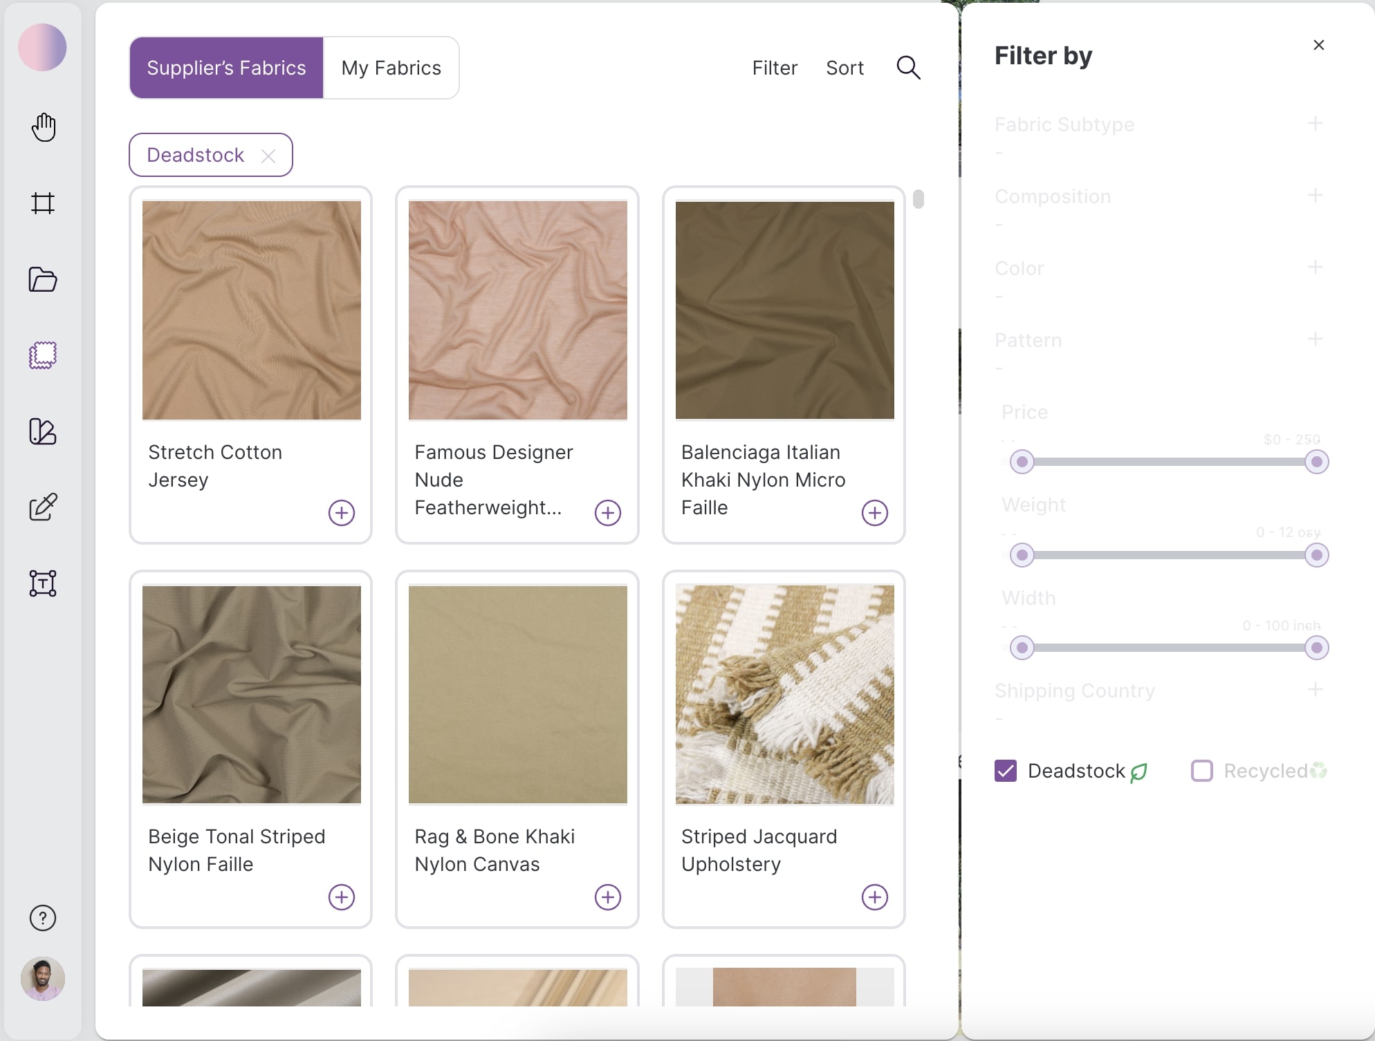Screen dimensions: 1375x1041
Task: Select the edit pen tool
Action: pyautogui.click(x=43, y=507)
